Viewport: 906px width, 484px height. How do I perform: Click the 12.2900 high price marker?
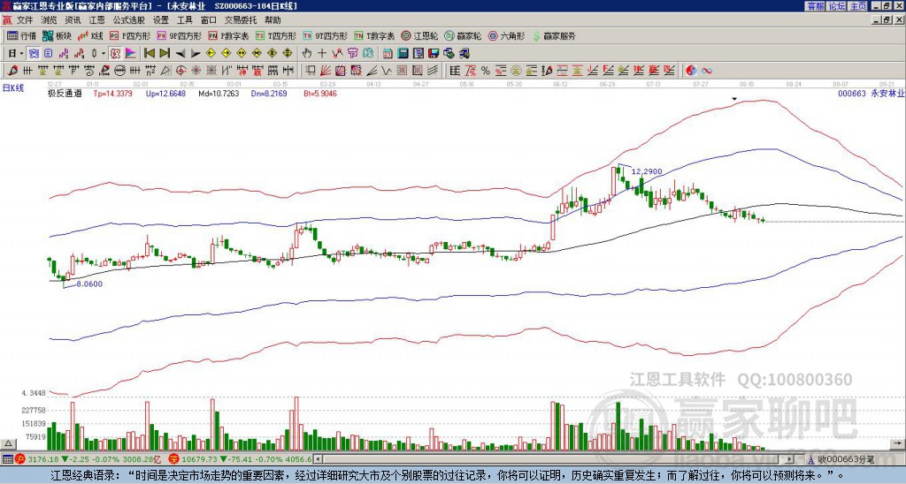(647, 171)
